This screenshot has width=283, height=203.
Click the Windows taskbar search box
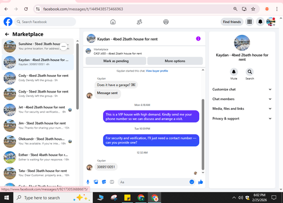pyautogui.click(x=53, y=197)
